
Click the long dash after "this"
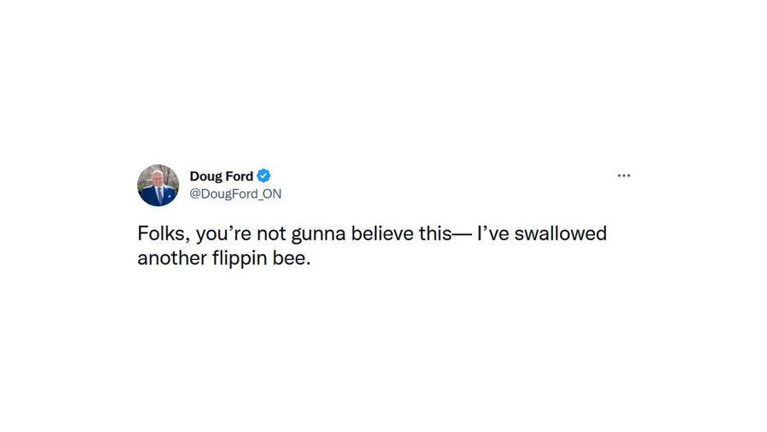click(461, 235)
